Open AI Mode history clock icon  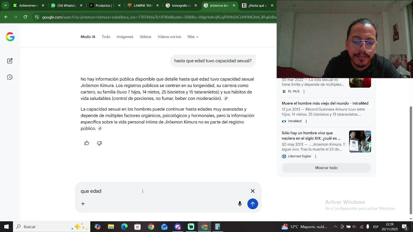[x=10, y=77]
